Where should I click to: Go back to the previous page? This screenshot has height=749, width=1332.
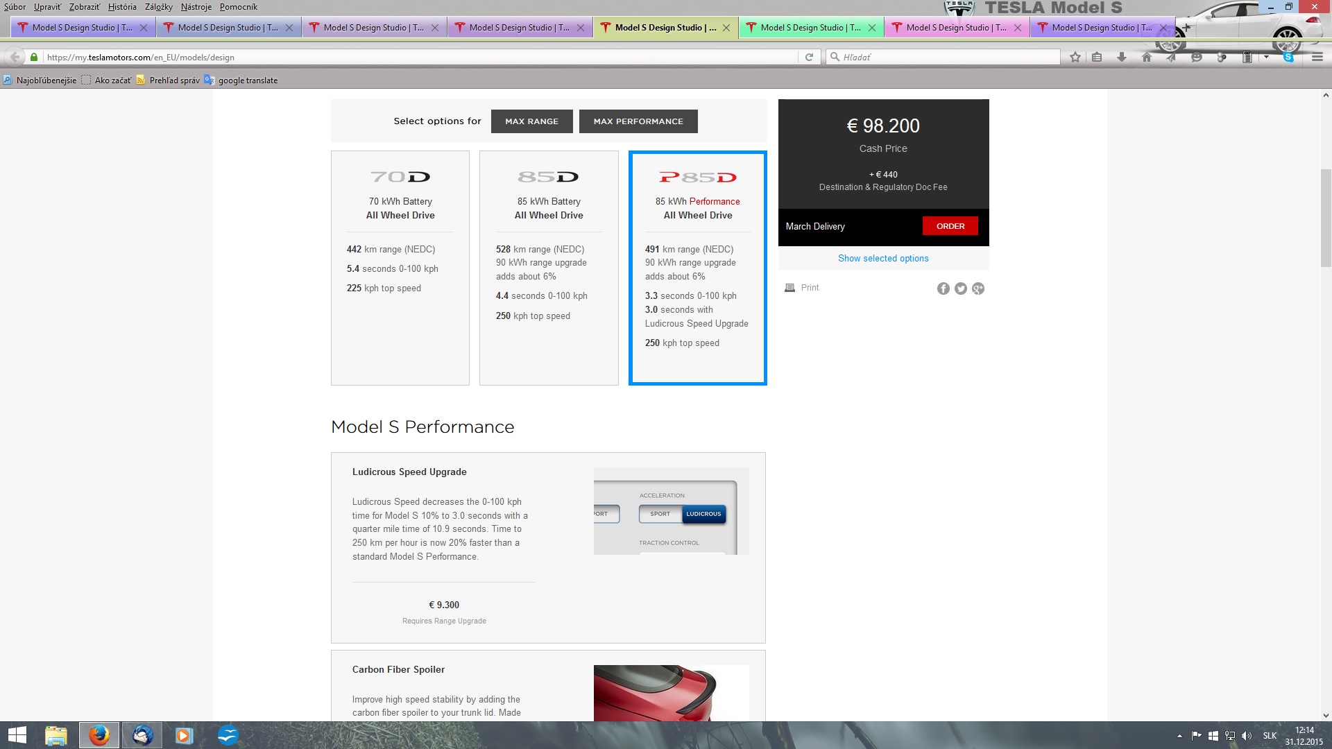click(15, 57)
